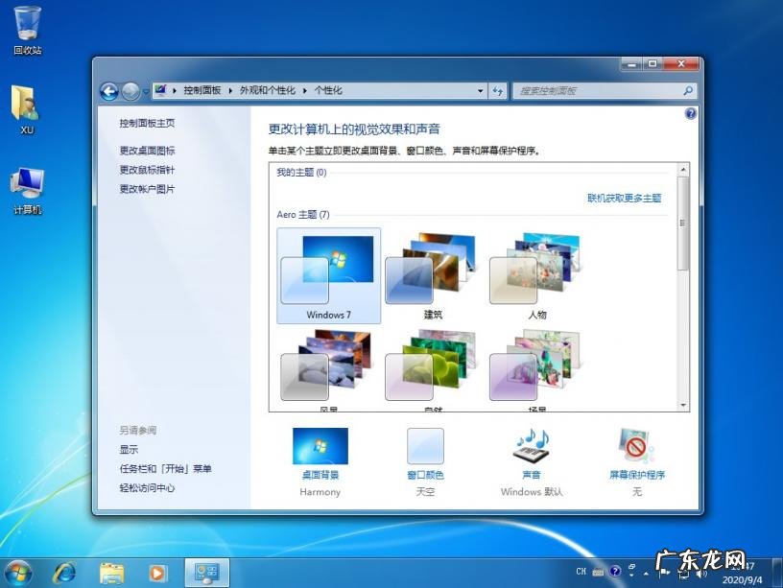
Task: Open the 屏幕保护程序 (Screen Saver) icon
Action: pos(636,448)
